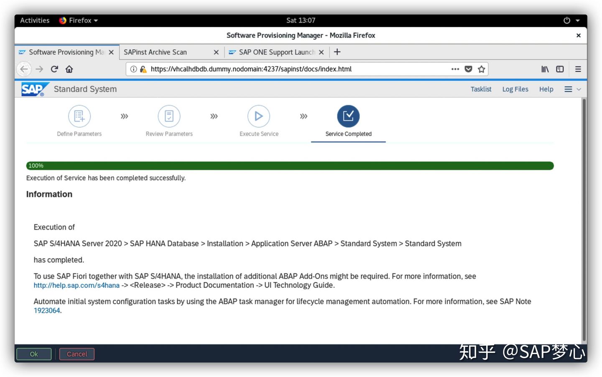The width and height of the screenshot is (602, 377).
Task: Click the Cancel button
Action: pyautogui.click(x=77, y=354)
